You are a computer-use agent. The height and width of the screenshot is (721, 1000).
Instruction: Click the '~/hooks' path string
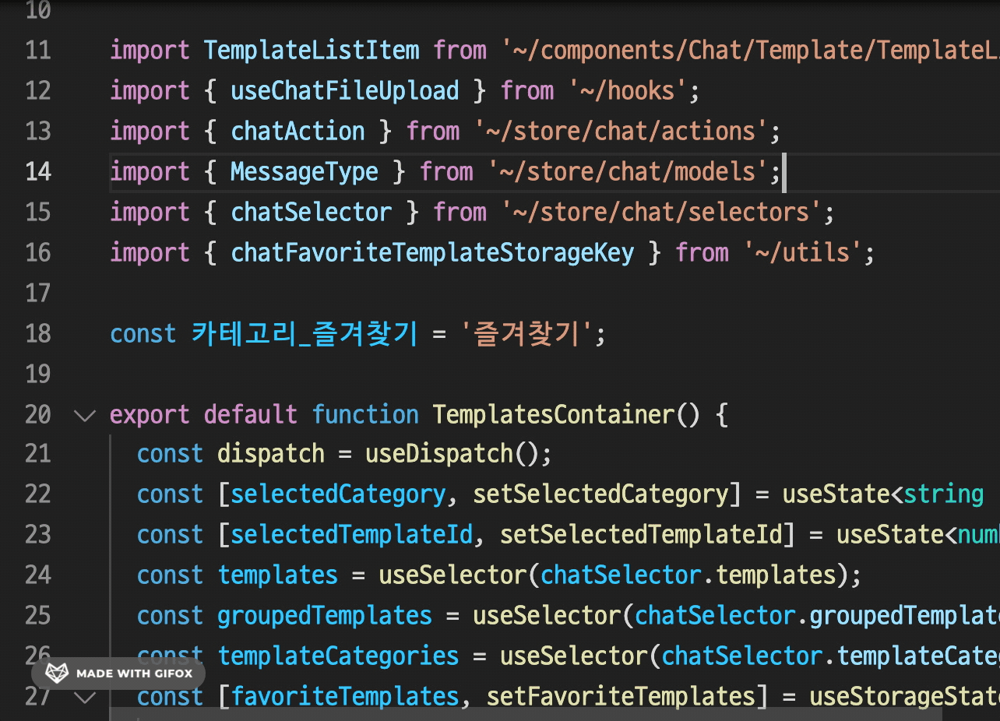pos(627,91)
